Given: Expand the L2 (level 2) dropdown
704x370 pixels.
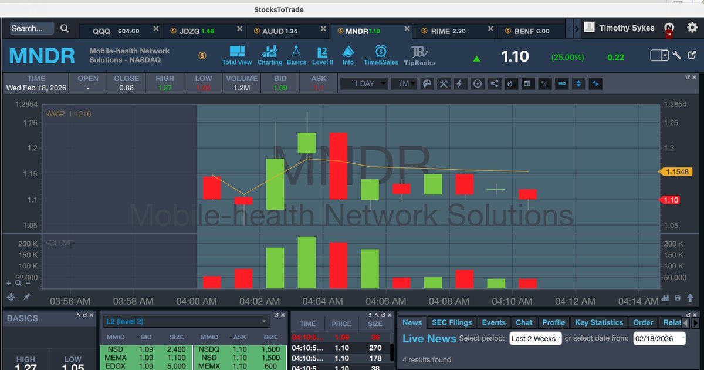Looking at the screenshot, I should [x=186, y=321].
